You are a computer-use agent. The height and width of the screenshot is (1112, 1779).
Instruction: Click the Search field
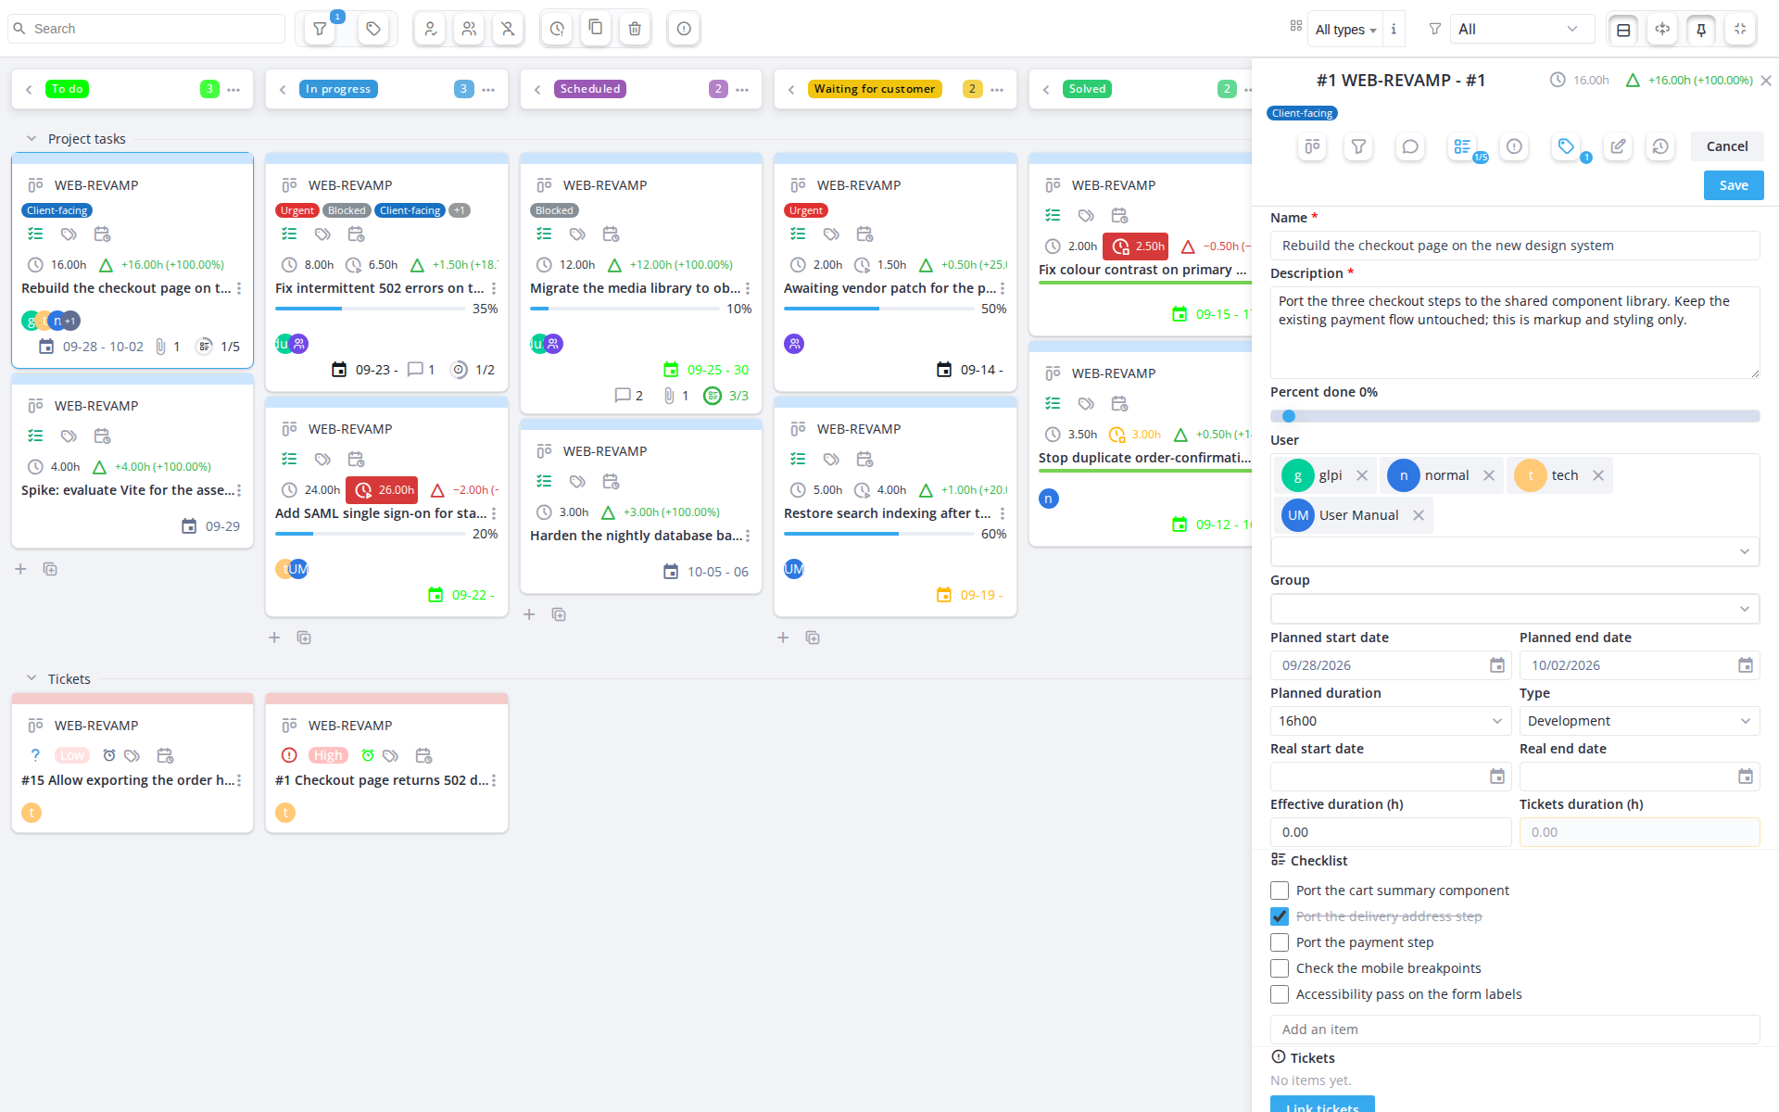[x=146, y=29]
